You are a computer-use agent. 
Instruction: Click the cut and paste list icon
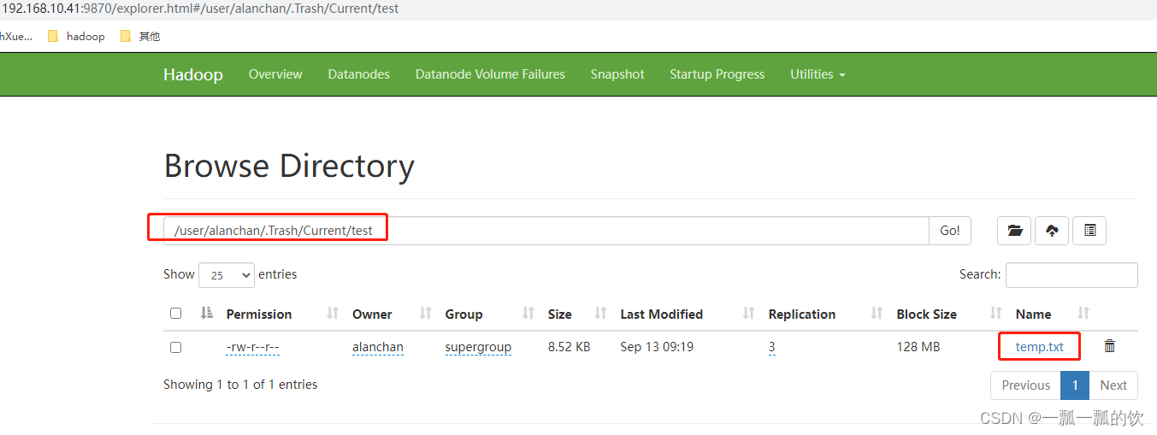click(1089, 231)
